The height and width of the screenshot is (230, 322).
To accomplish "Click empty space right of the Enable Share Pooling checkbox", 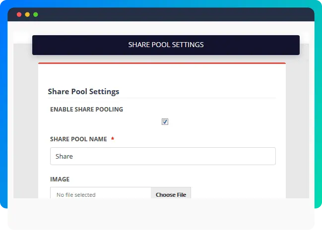I will tap(223, 122).
